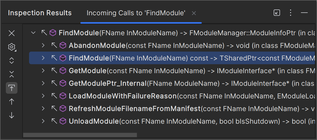
Task: Click the Collapse All icon
Action: click(12, 74)
